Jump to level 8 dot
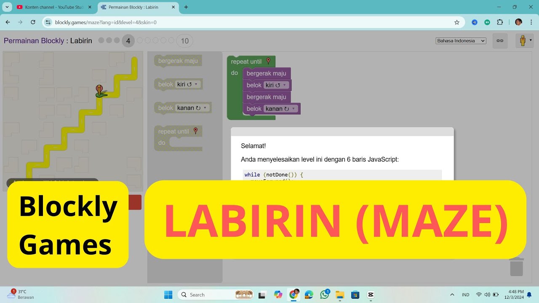The width and height of the screenshot is (539, 303). pos(163,40)
